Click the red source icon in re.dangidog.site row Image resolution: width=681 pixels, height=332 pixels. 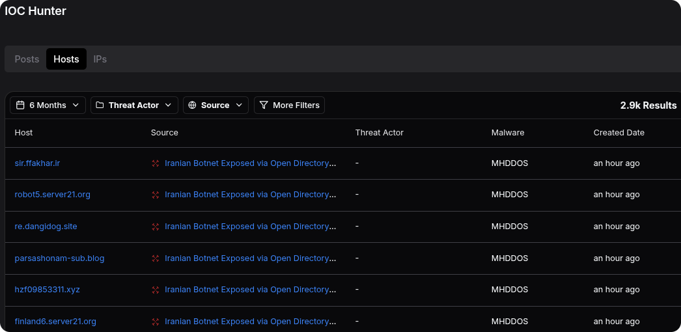tap(156, 227)
